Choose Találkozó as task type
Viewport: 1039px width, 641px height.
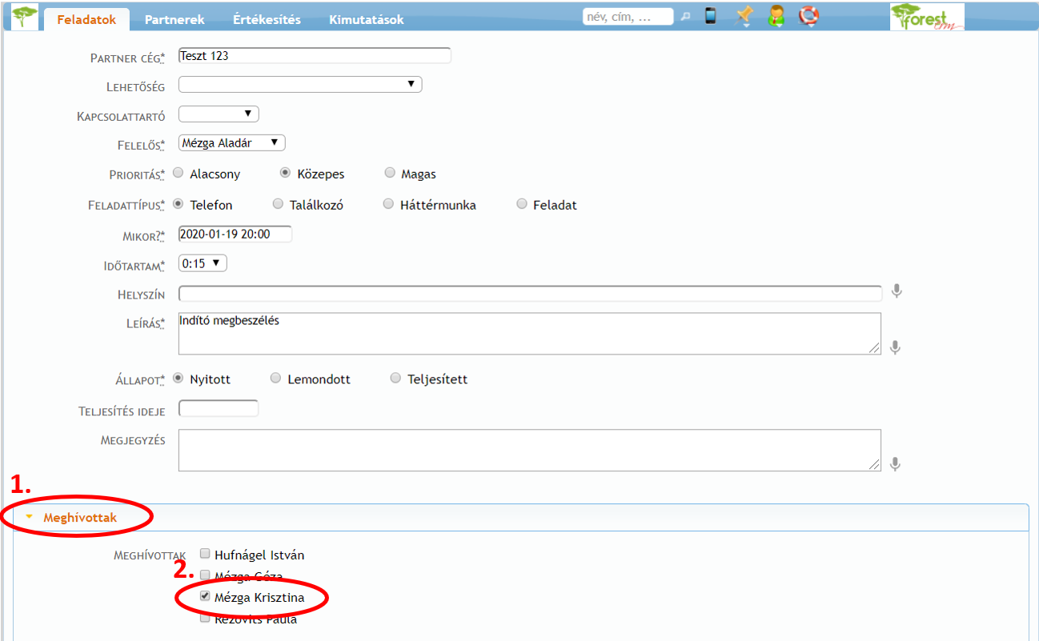tap(278, 204)
